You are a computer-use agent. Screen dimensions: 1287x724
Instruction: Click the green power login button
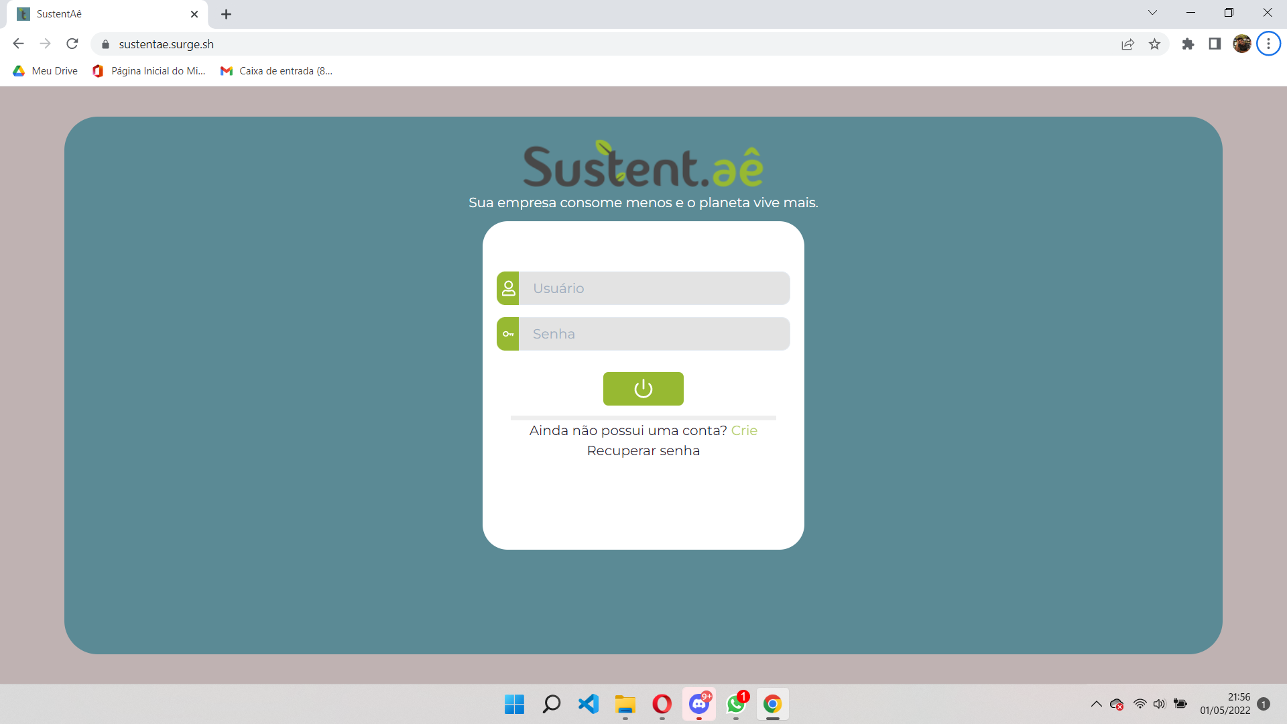click(x=643, y=389)
